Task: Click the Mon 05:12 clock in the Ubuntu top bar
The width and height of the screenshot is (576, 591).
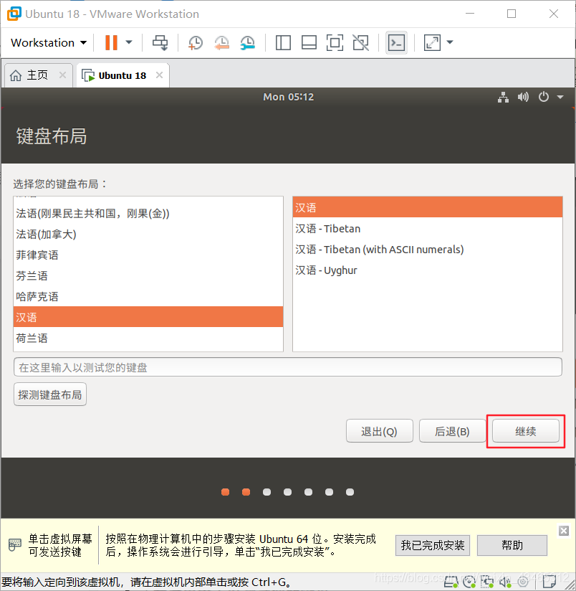Action: (289, 97)
